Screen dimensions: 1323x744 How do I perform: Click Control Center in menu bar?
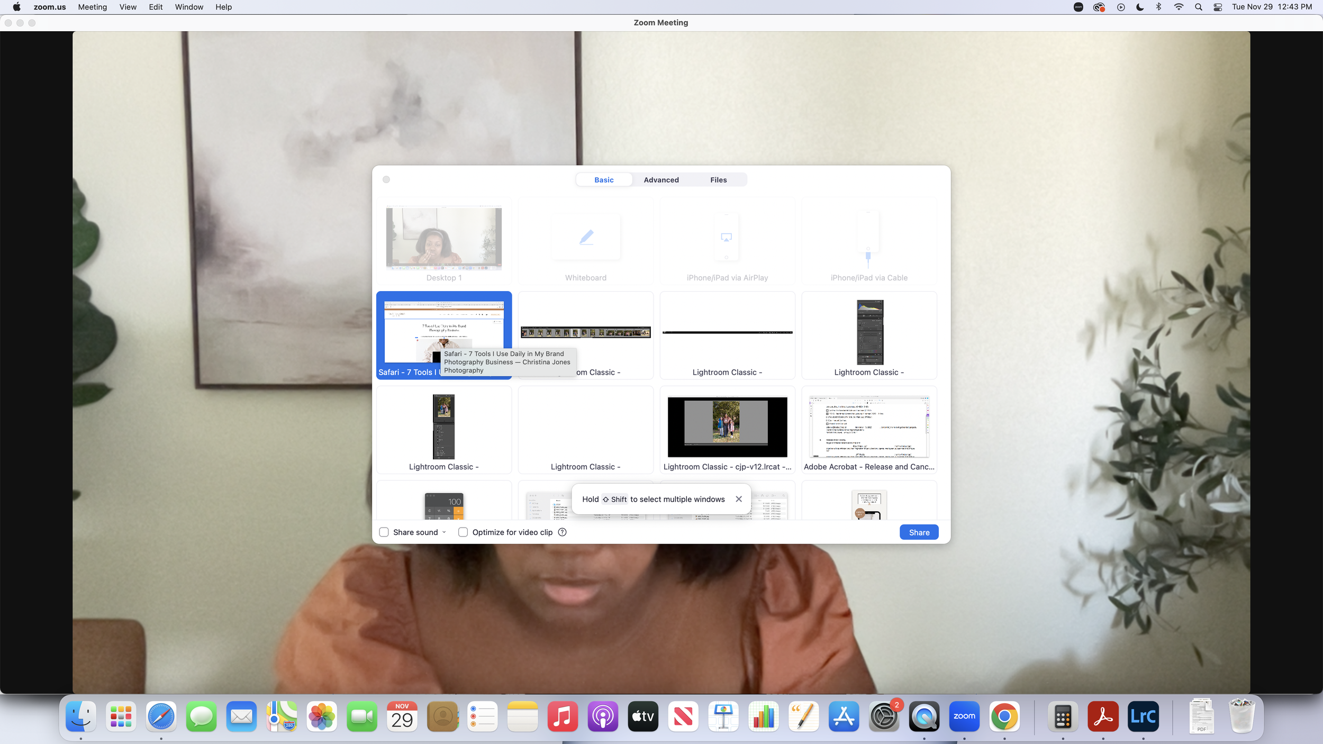pos(1218,7)
